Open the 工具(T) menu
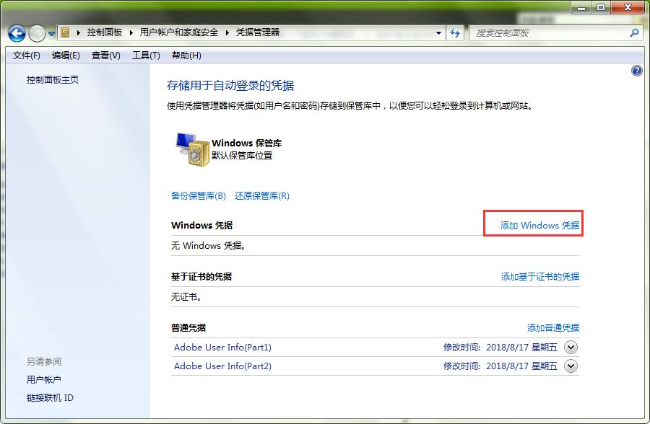Viewport: 650px width, 424px height. [146, 56]
